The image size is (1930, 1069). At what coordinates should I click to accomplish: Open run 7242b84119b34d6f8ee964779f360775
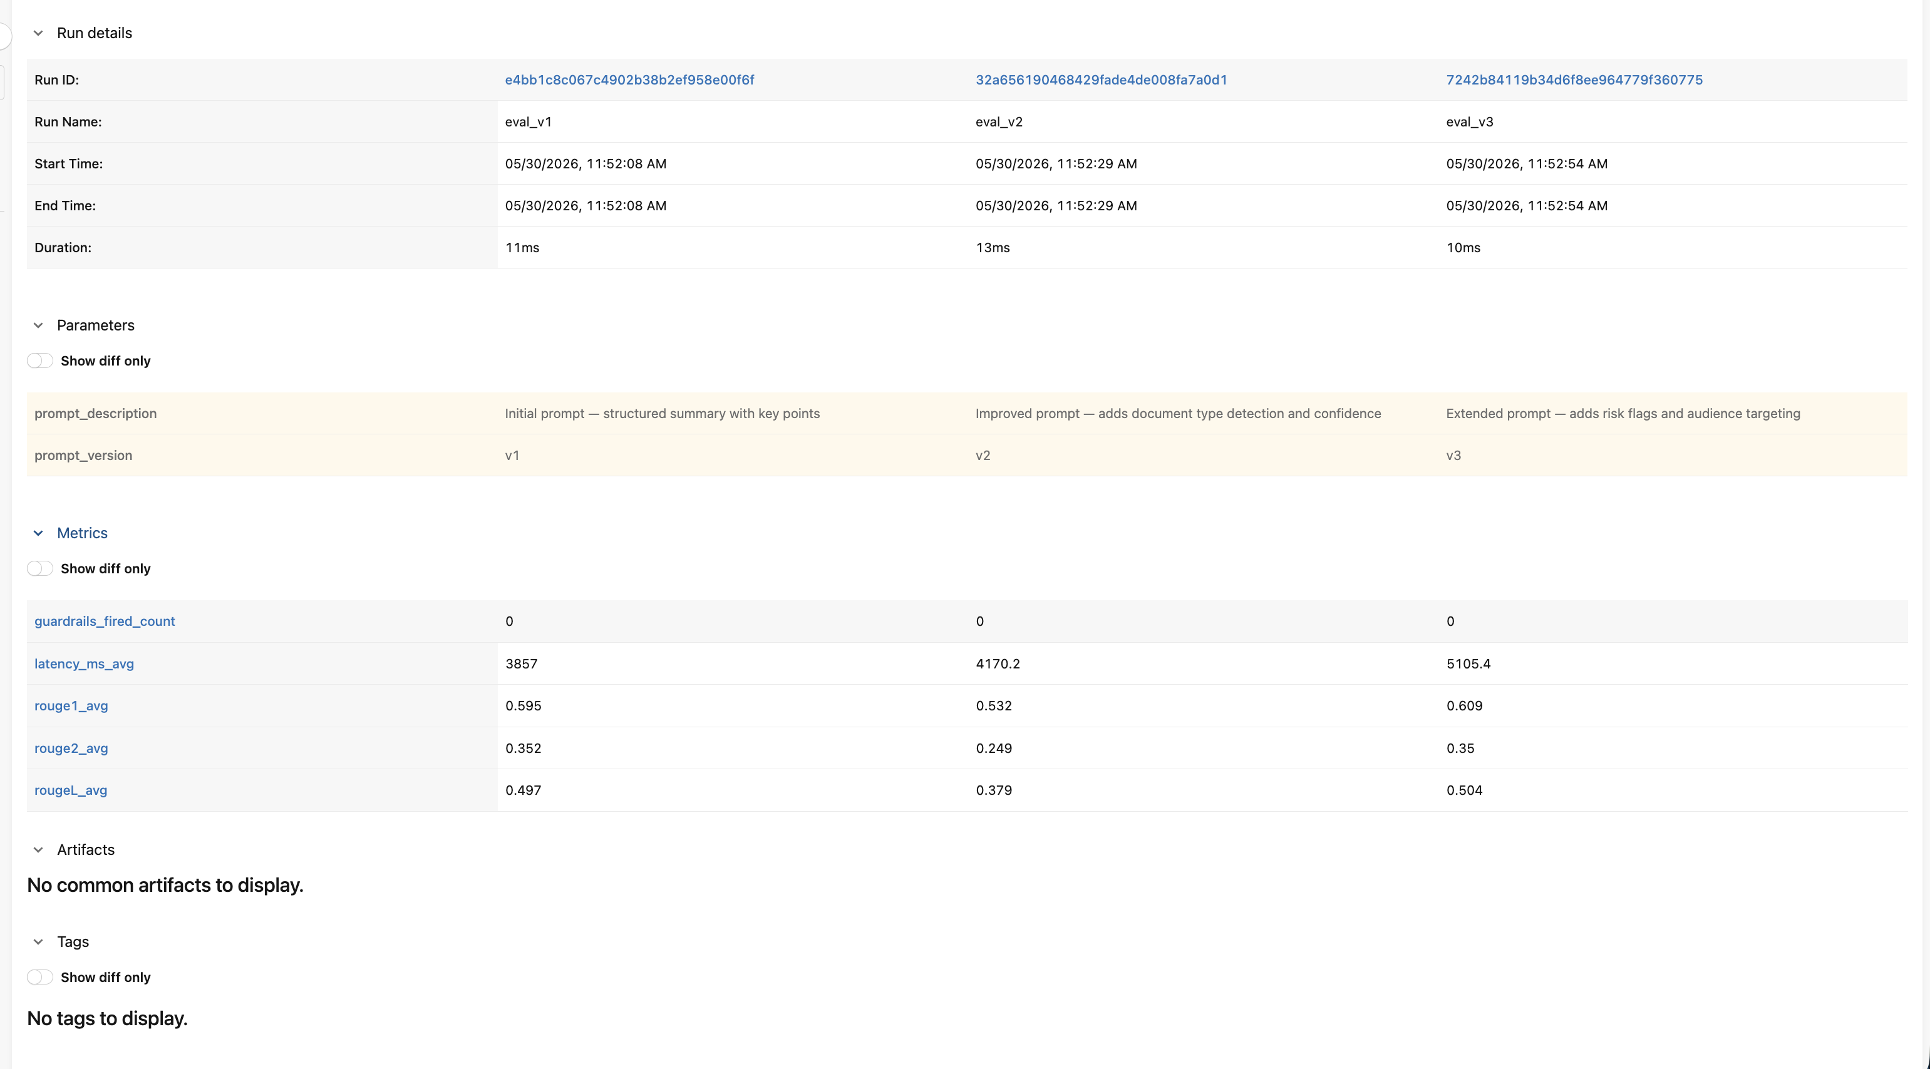tap(1574, 80)
